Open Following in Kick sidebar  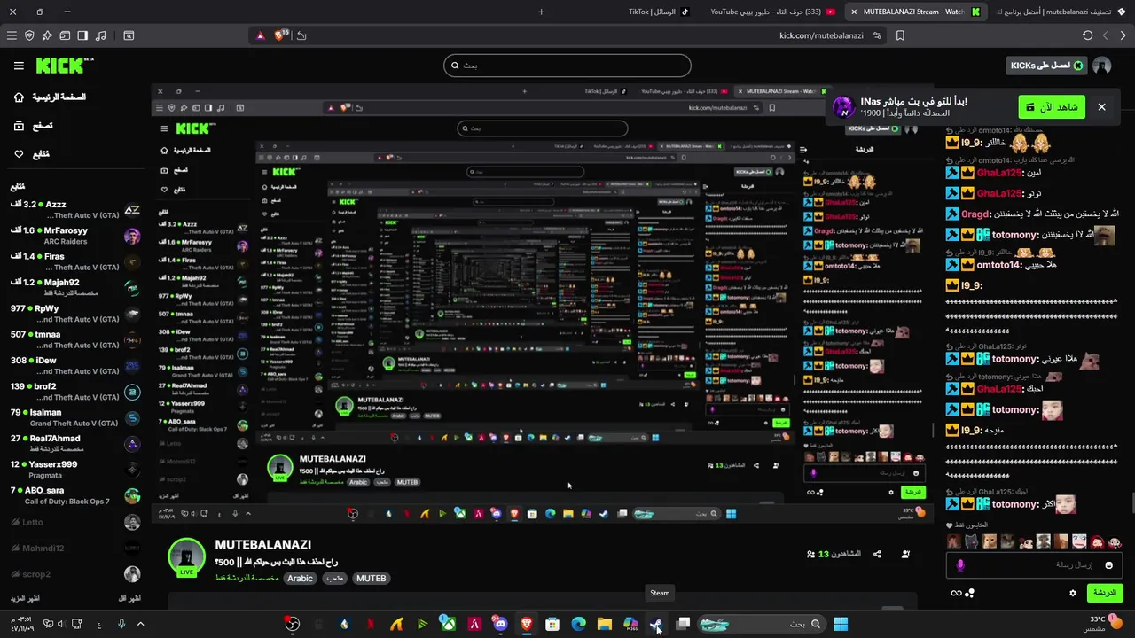click(x=32, y=154)
